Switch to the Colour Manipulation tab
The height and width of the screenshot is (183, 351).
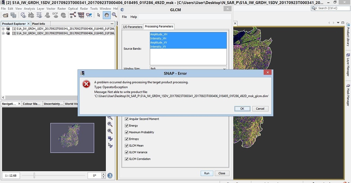point(32,104)
